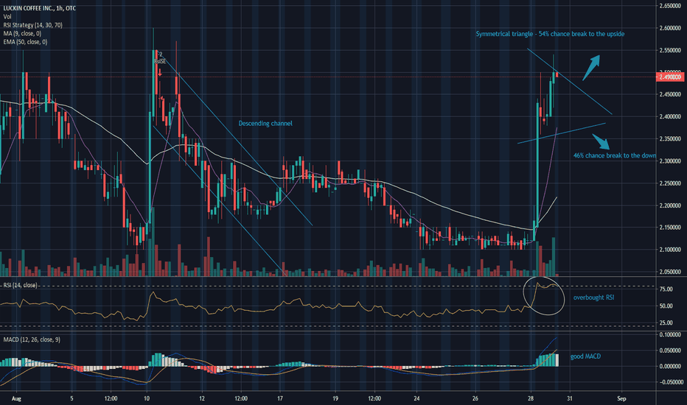Click the Vol indicator legend
The height and width of the screenshot is (405, 687).
7,17
